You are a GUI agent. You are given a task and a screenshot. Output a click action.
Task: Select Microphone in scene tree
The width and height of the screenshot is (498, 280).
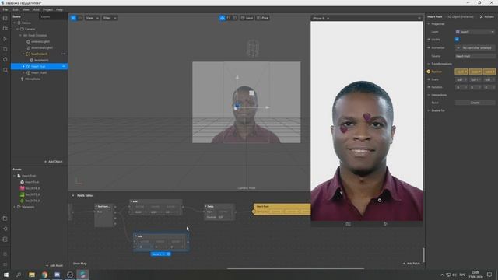point(33,79)
